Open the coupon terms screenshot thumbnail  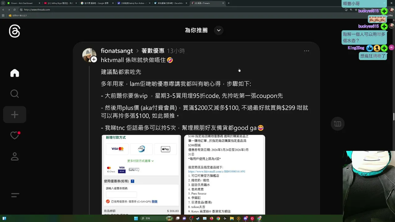coord(225,175)
